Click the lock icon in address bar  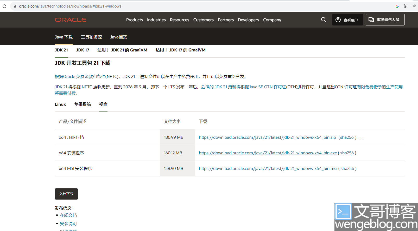tap(15, 6)
